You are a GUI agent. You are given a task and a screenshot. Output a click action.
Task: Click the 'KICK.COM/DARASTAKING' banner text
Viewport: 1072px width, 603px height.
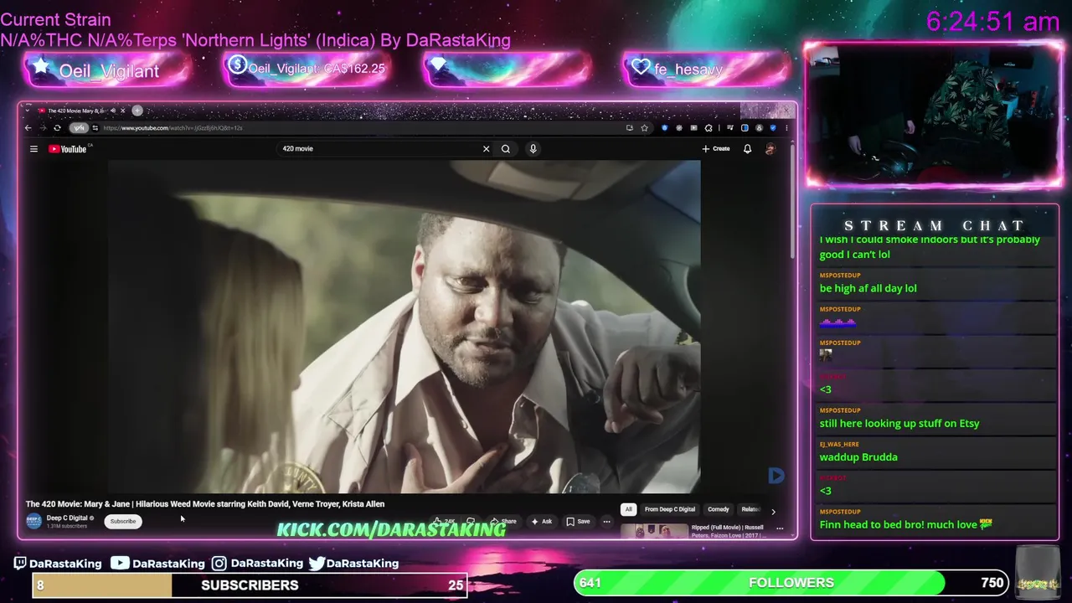point(391,529)
